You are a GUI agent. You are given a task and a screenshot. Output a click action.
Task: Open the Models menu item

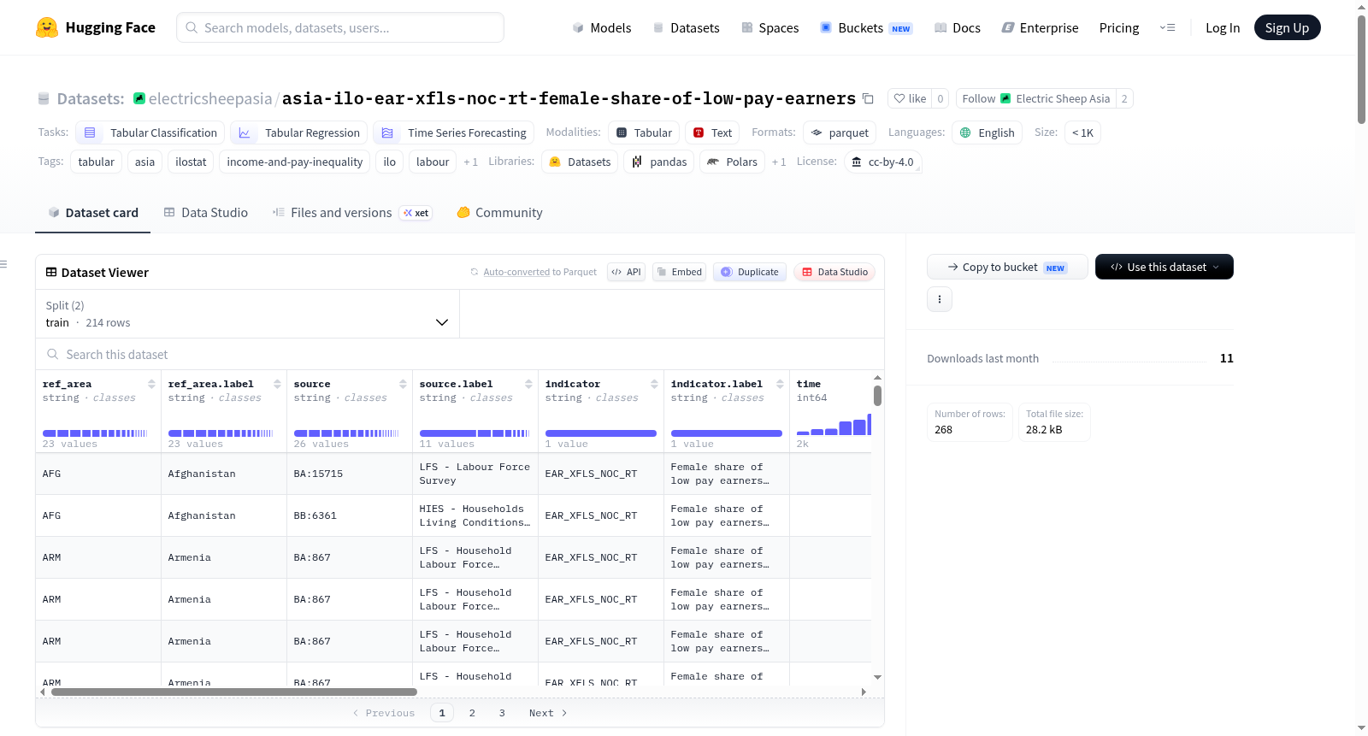[x=602, y=27]
